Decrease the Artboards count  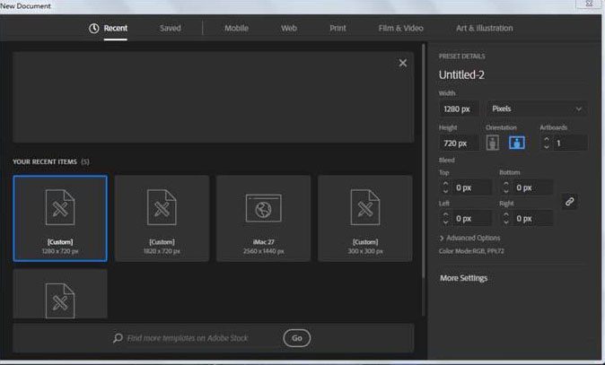coord(547,147)
